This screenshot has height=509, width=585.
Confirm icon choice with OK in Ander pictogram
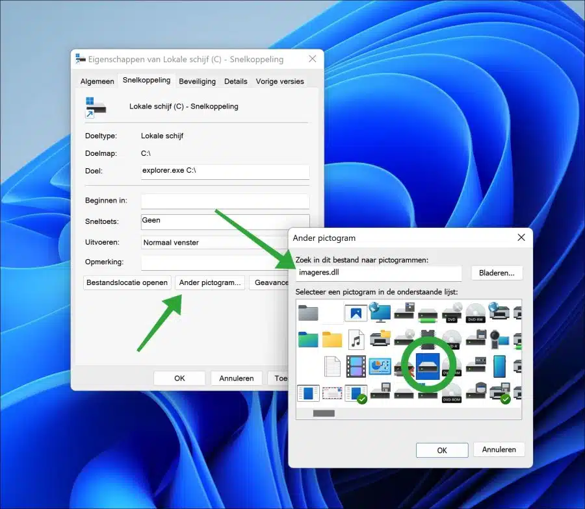[442, 450]
